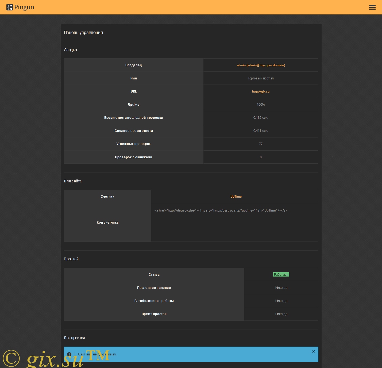Click the Лог простоя section heading
The width and height of the screenshot is (382, 368).
coord(74,338)
